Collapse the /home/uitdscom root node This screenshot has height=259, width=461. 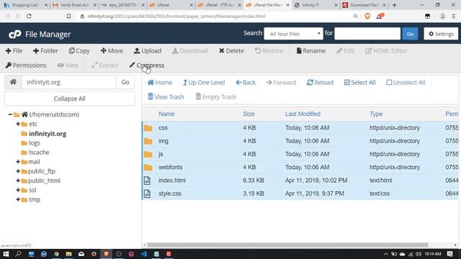coord(10,114)
